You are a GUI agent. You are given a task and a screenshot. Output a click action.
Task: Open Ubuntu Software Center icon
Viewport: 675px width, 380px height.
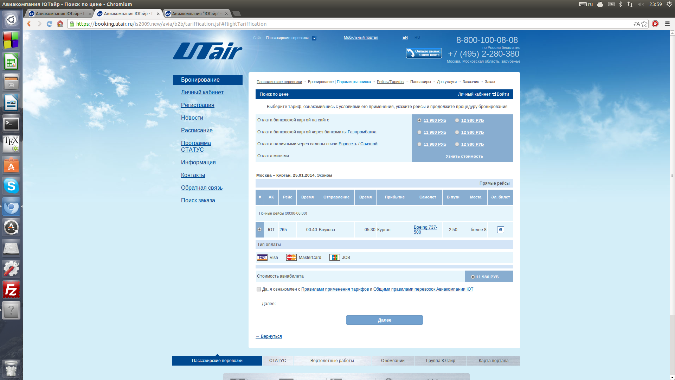tap(11, 165)
